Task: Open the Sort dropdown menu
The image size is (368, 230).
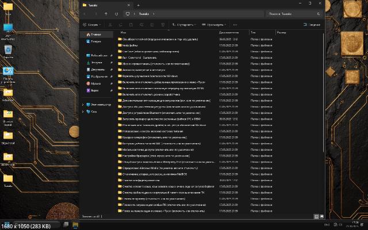Action: (x=183, y=25)
